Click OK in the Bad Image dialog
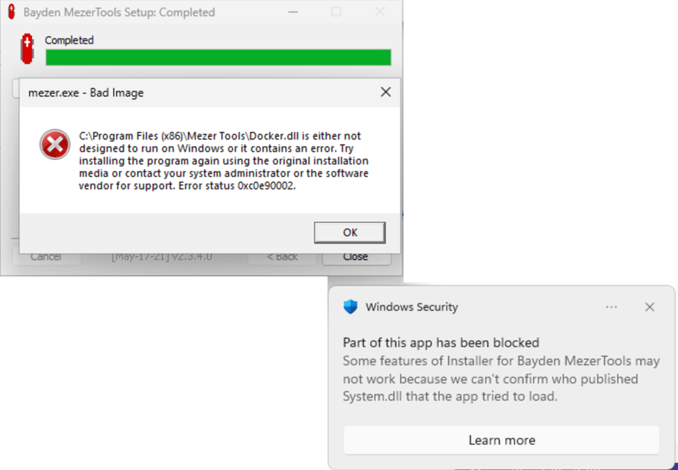The height and width of the screenshot is (470, 678). [x=350, y=233]
